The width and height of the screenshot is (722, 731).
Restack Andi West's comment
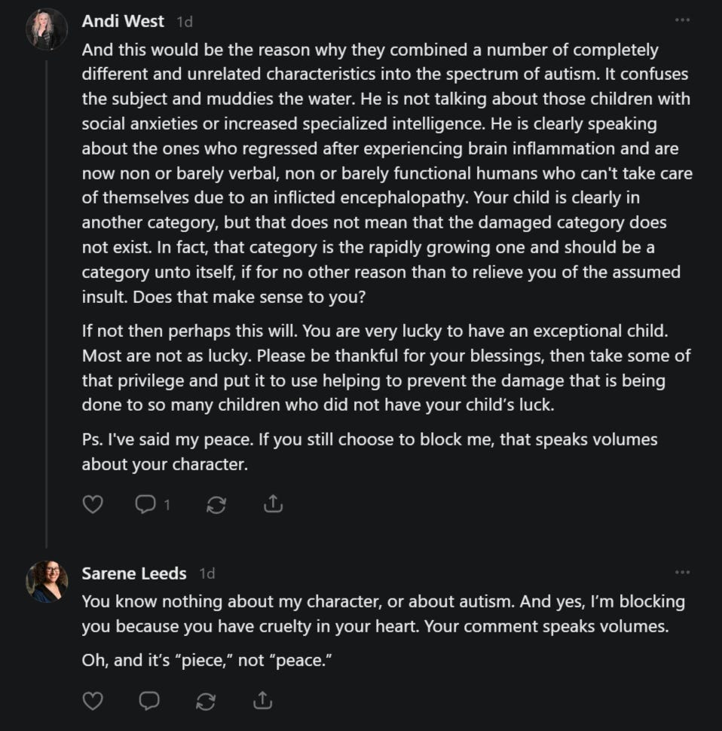click(216, 505)
